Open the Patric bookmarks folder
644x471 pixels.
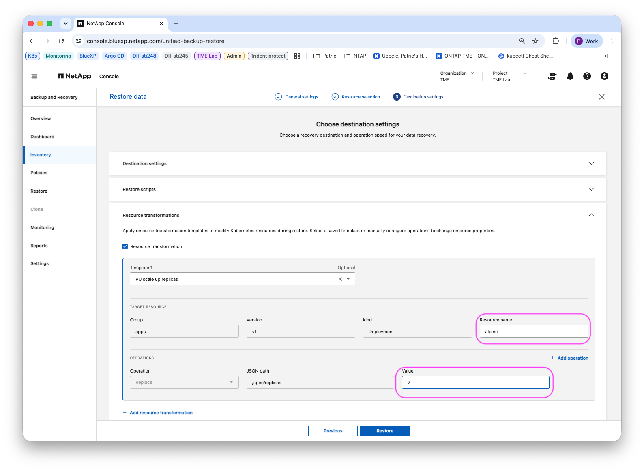(325, 56)
